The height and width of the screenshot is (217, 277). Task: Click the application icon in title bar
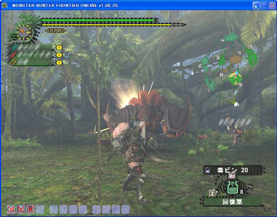click(x=5, y=5)
